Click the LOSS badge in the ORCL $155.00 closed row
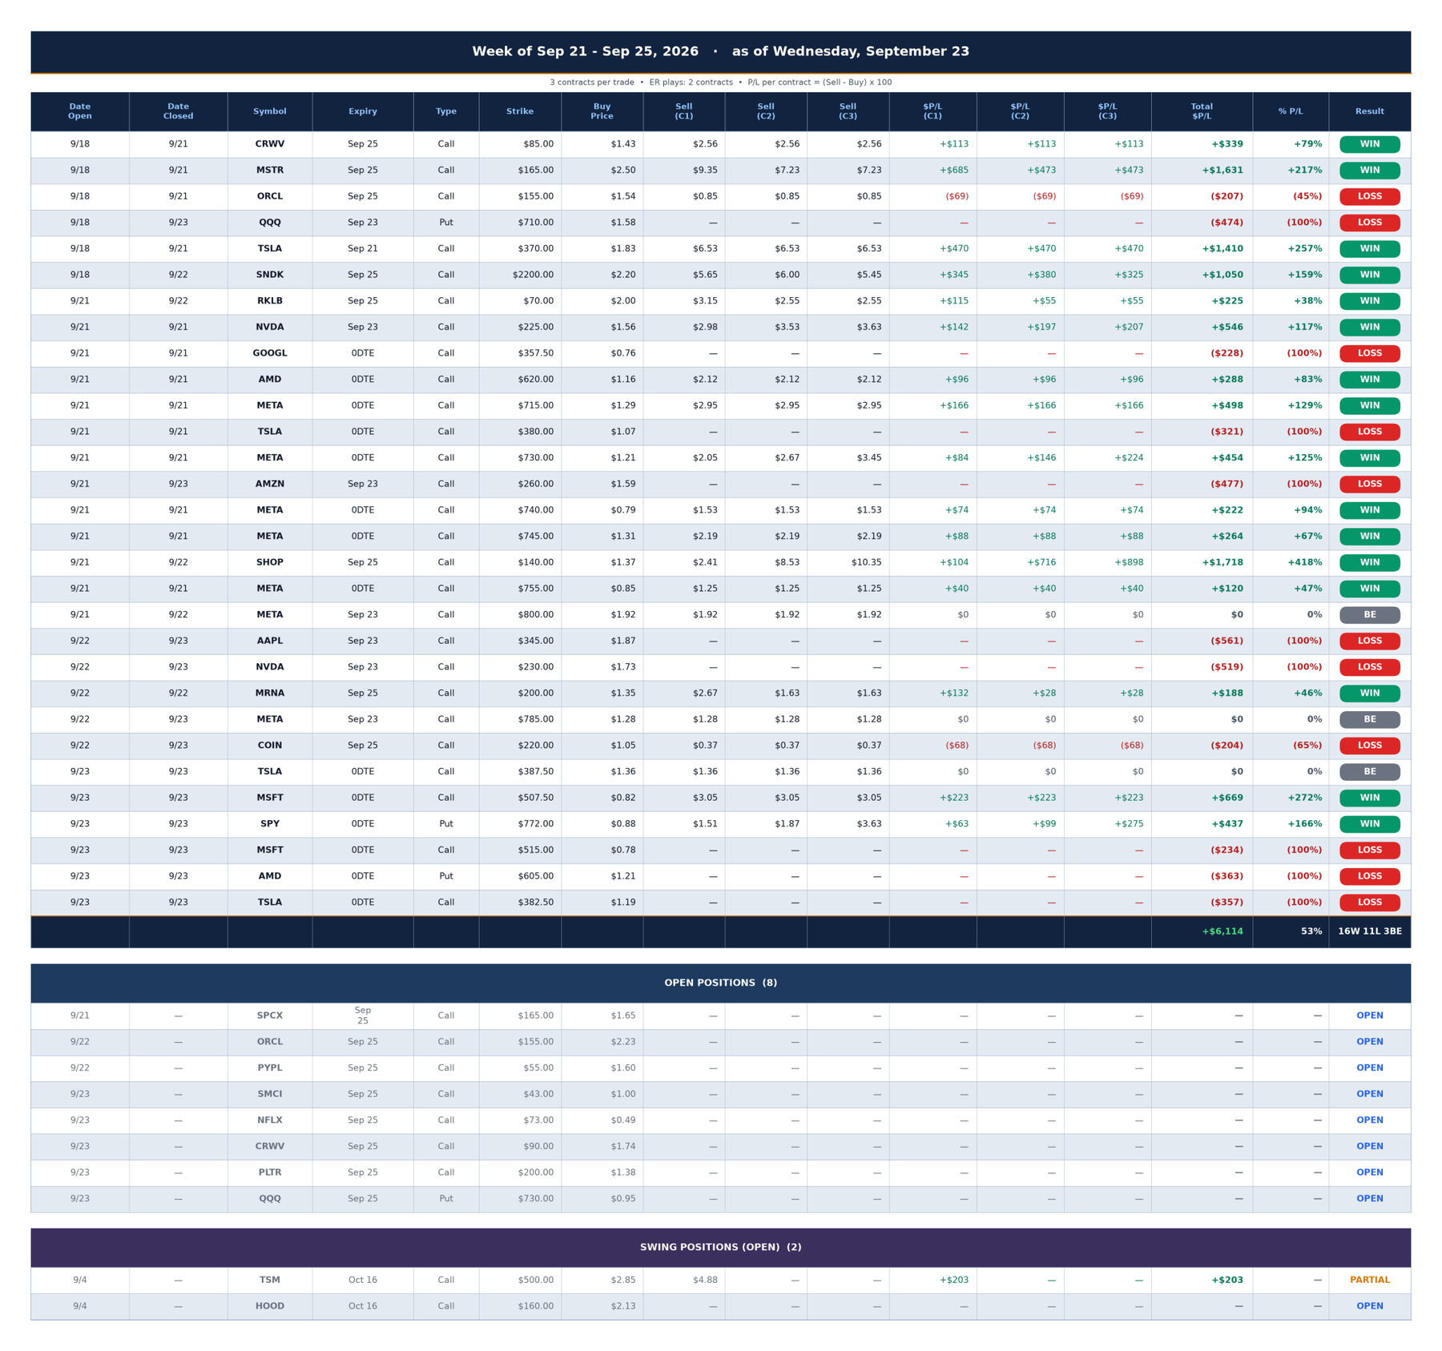 click(x=1370, y=196)
